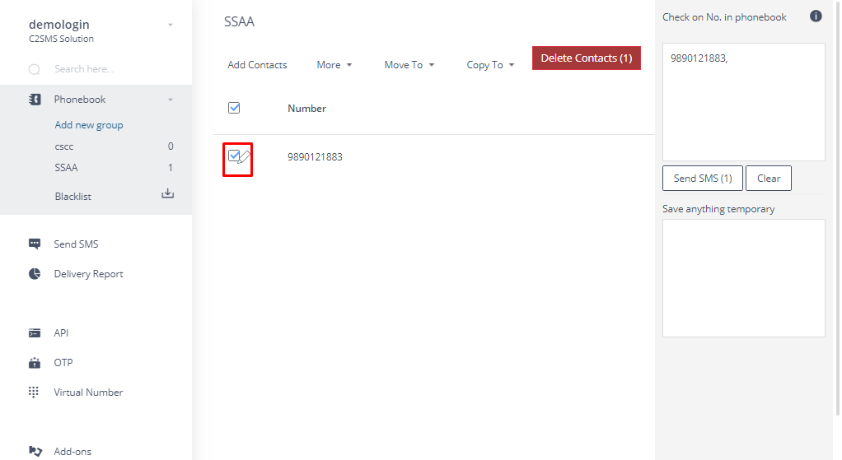Open Send SMS in sidebar
Viewport: 842px width, 460px height.
pyautogui.click(x=77, y=244)
